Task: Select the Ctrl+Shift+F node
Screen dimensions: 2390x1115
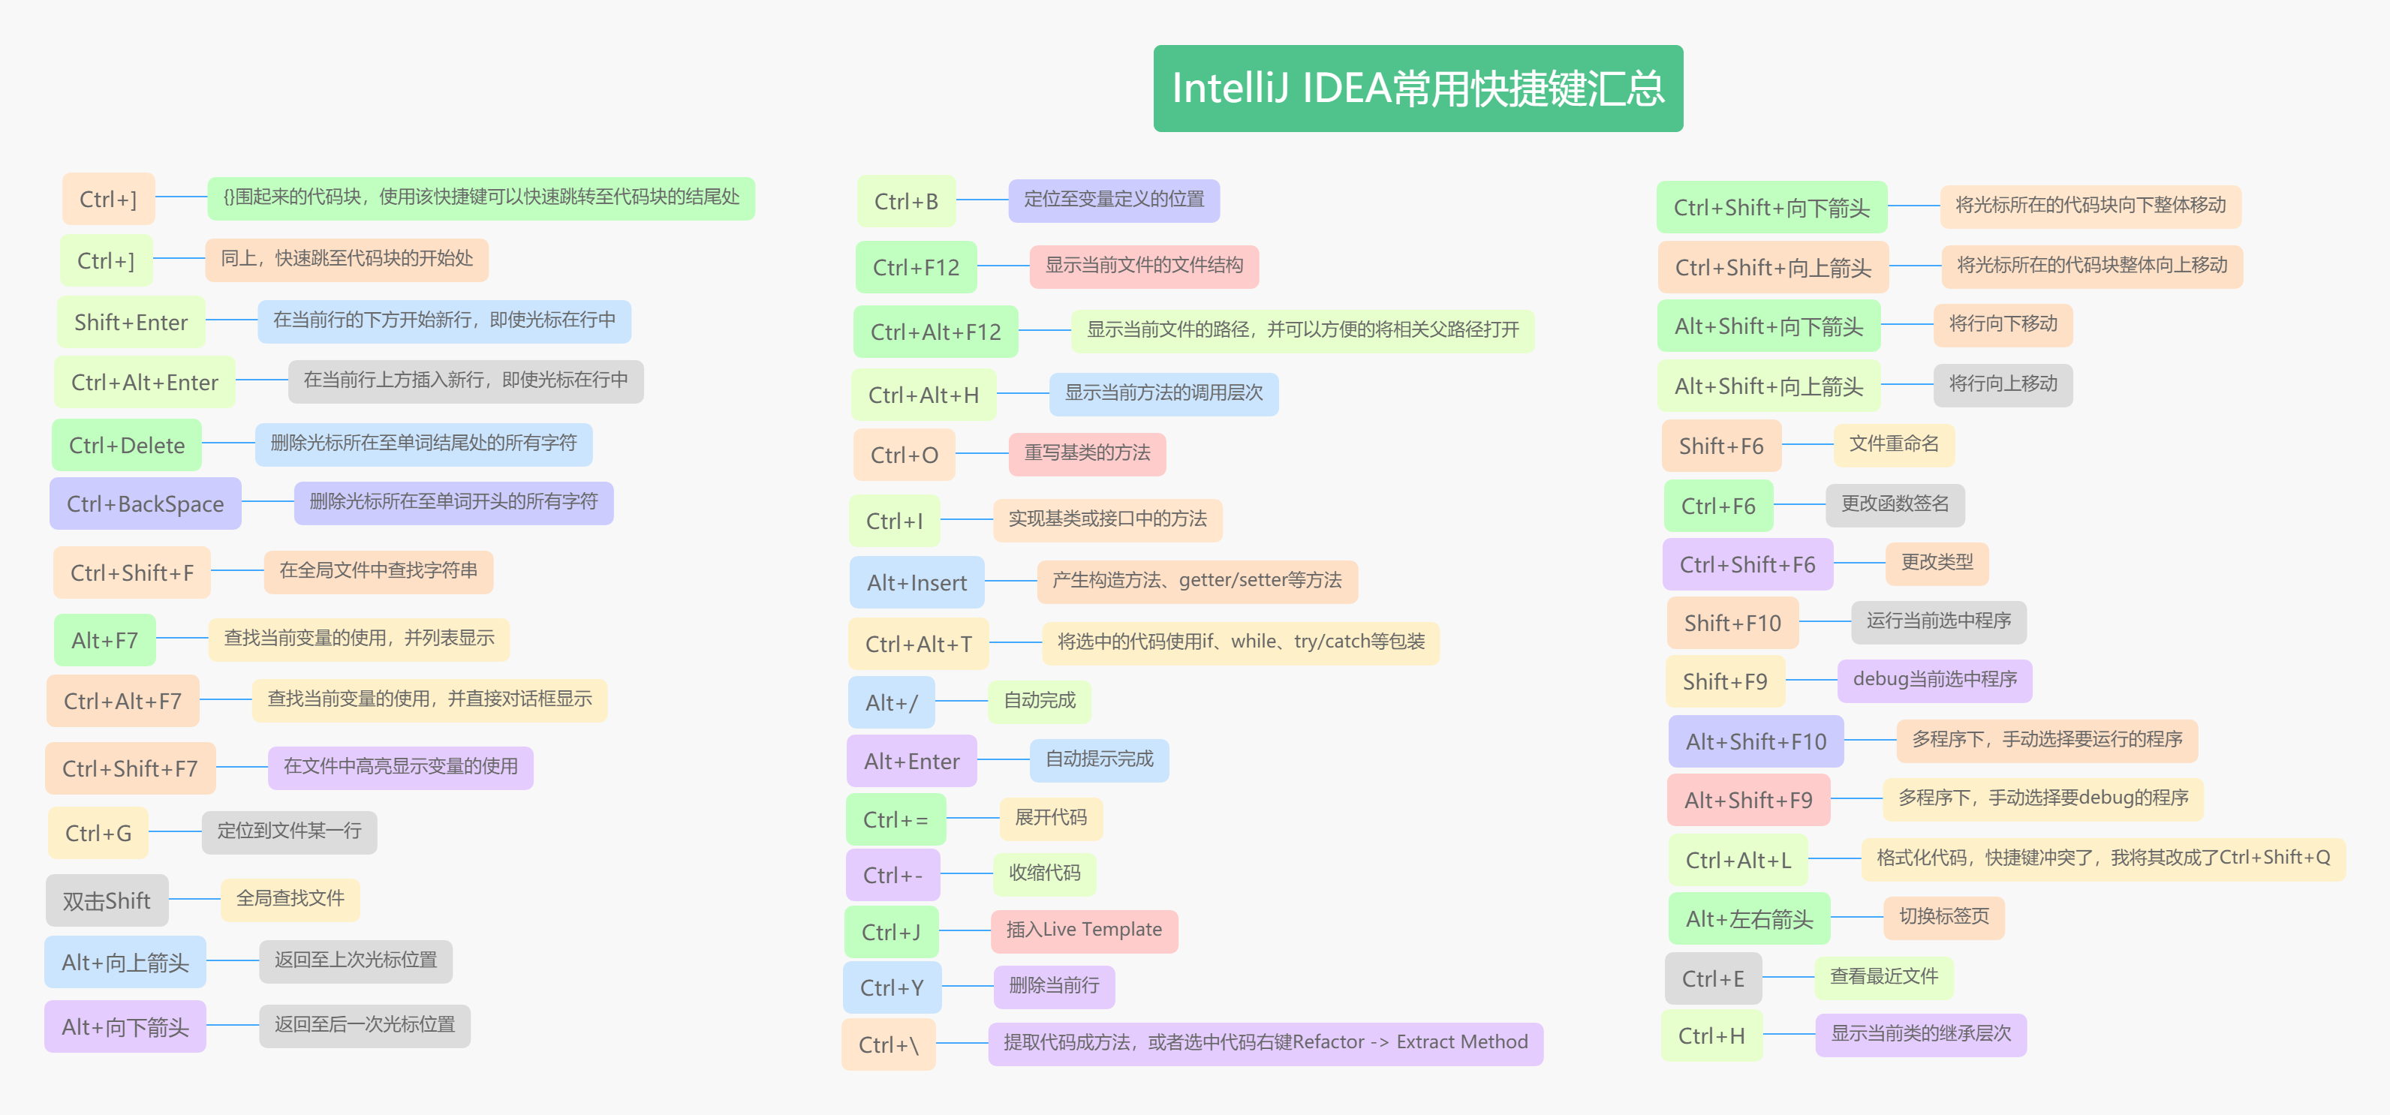Action: point(133,573)
